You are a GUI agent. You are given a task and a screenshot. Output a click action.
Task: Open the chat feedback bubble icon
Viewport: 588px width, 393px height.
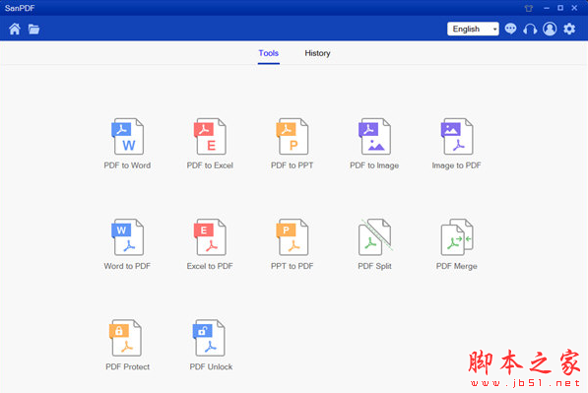(x=510, y=29)
